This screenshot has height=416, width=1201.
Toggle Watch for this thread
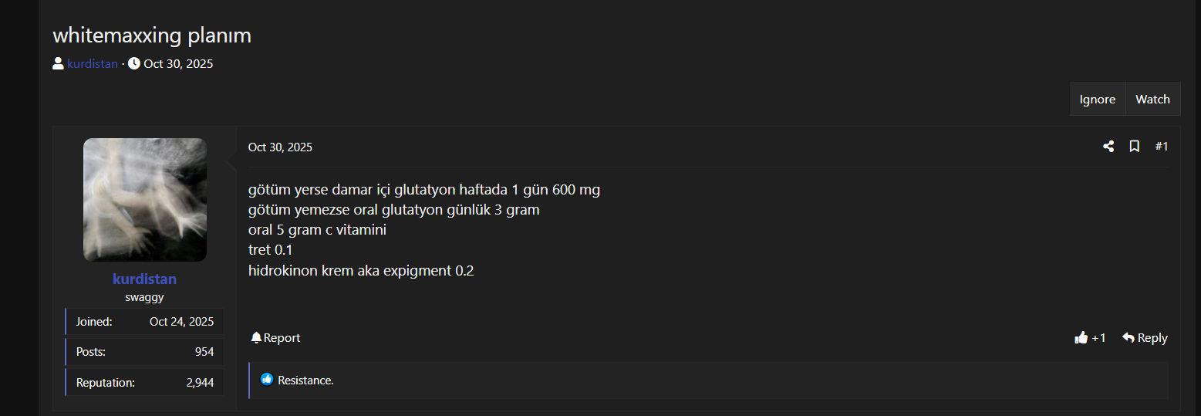click(x=1152, y=99)
